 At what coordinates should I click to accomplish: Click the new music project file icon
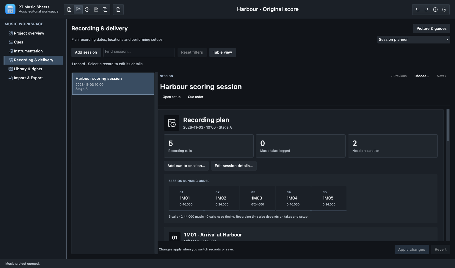click(x=69, y=10)
